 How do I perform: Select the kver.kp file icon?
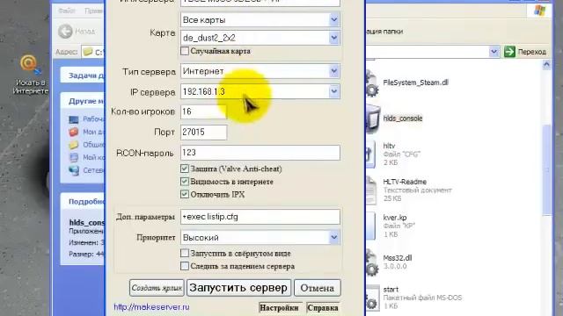(370, 226)
